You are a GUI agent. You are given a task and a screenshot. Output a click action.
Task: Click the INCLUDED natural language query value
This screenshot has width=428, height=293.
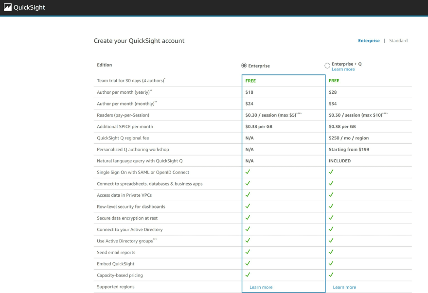click(x=339, y=161)
